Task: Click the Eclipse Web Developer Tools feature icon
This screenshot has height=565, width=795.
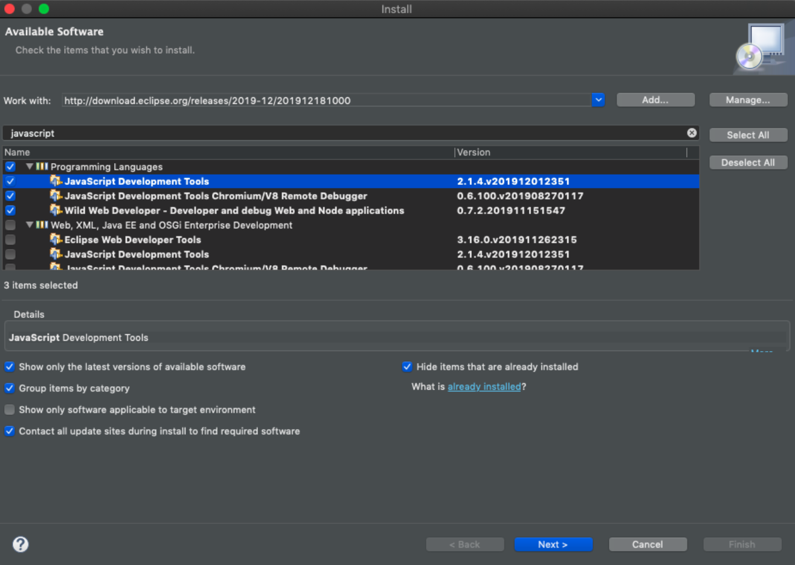Action: click(x=56, y=239)
